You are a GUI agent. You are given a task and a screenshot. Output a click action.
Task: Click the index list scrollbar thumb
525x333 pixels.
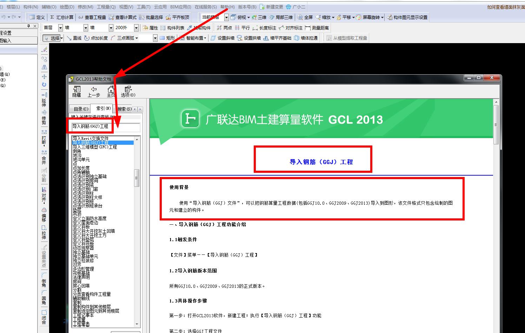(x=137, y=177)
